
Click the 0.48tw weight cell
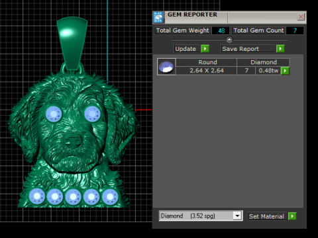[x=268, y=71]
